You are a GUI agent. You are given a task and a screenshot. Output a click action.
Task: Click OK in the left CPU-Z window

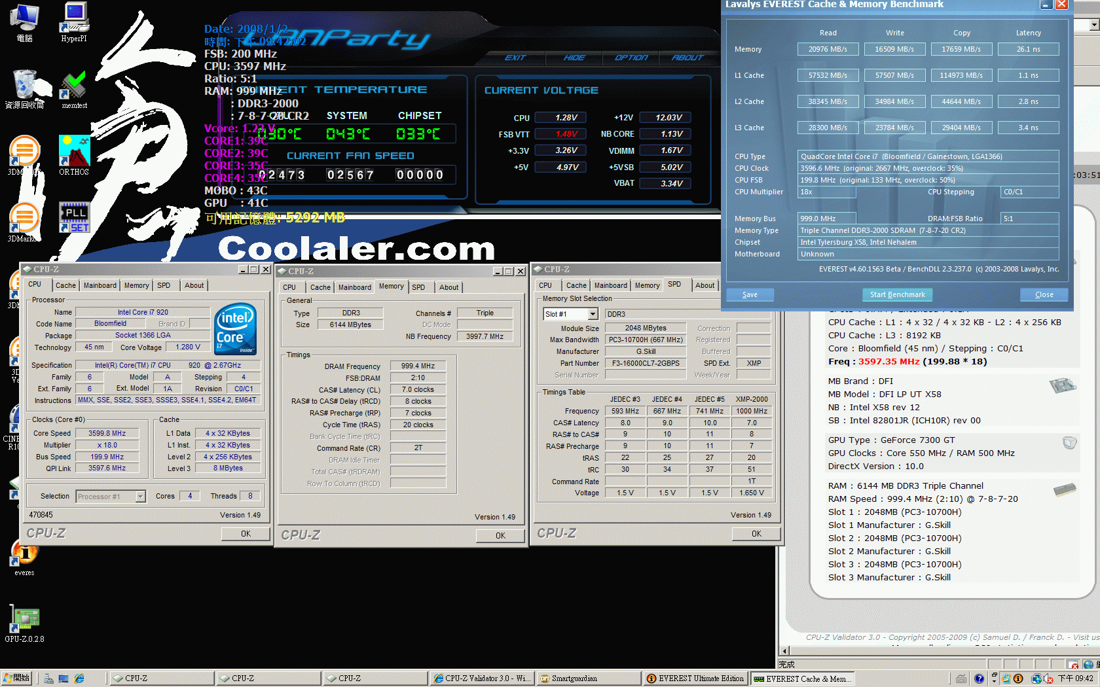point(246,534)
